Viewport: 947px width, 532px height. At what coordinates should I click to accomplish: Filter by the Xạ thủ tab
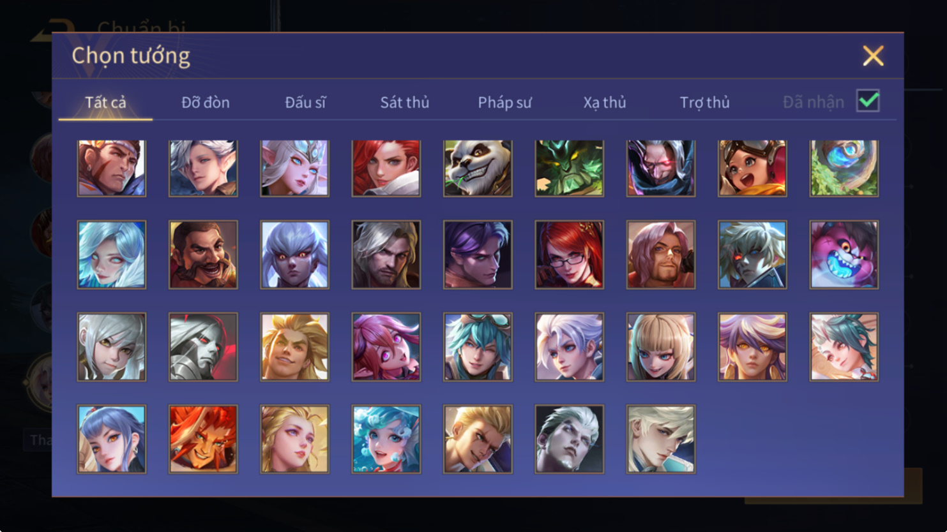tap(605, 102)
